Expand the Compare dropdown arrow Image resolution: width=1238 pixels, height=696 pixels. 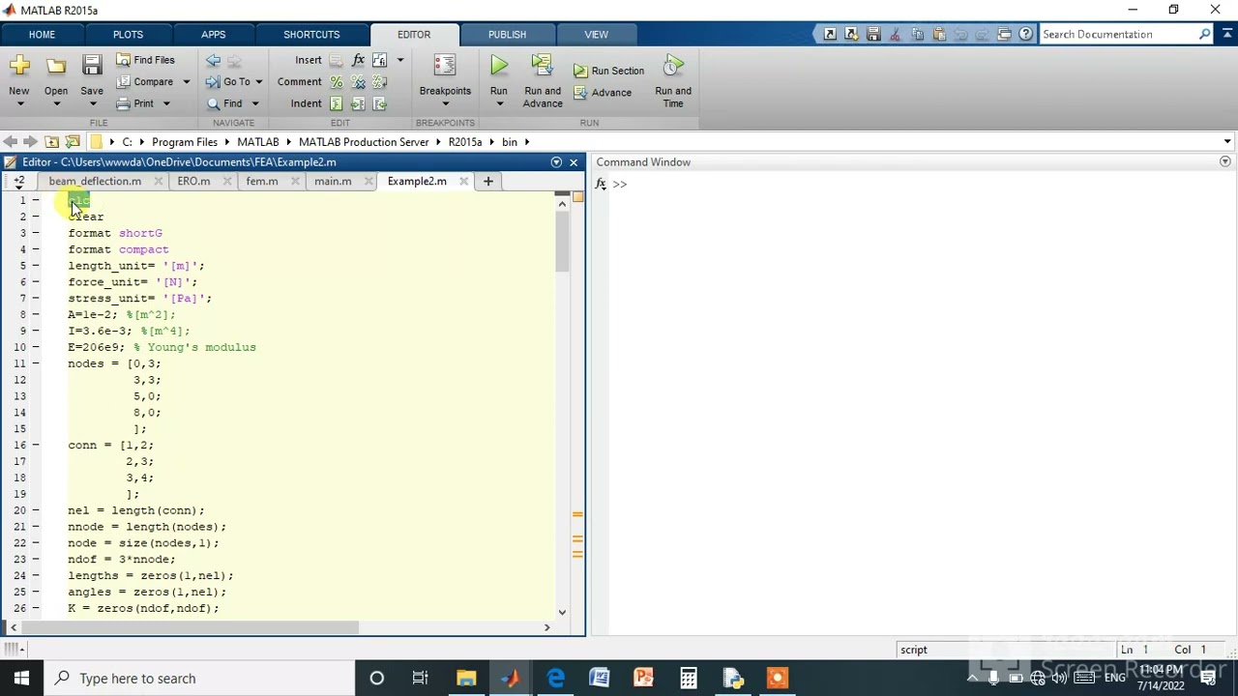pyautogui.click(x=187, y=82)
